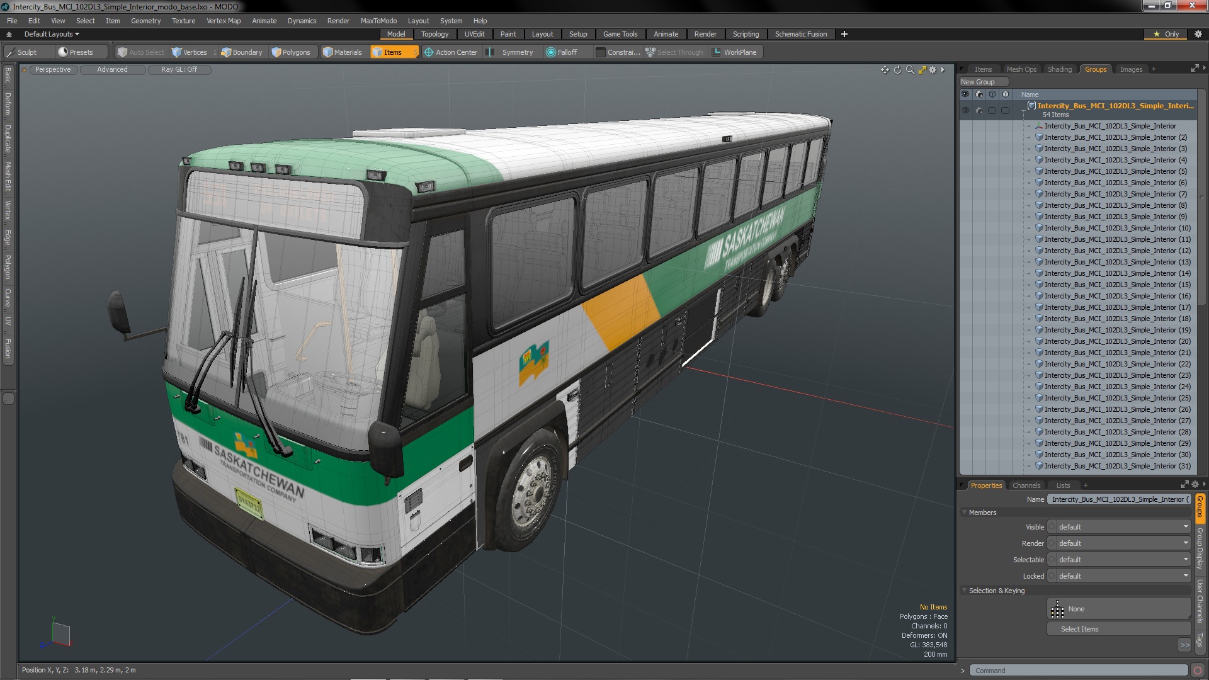The width and height of the screenshot is (1209, 680).
Task: Maximize the 3D viewport with the expand icon
Action: (x=922, y=70)
